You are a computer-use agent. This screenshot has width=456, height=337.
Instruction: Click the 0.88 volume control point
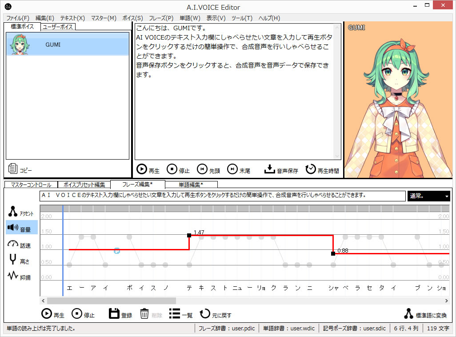[333, 253]
